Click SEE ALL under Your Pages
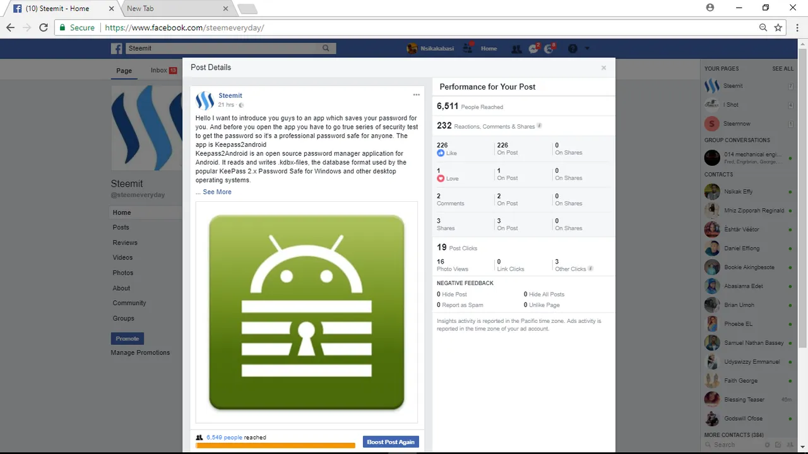 (x=783, y=69)
